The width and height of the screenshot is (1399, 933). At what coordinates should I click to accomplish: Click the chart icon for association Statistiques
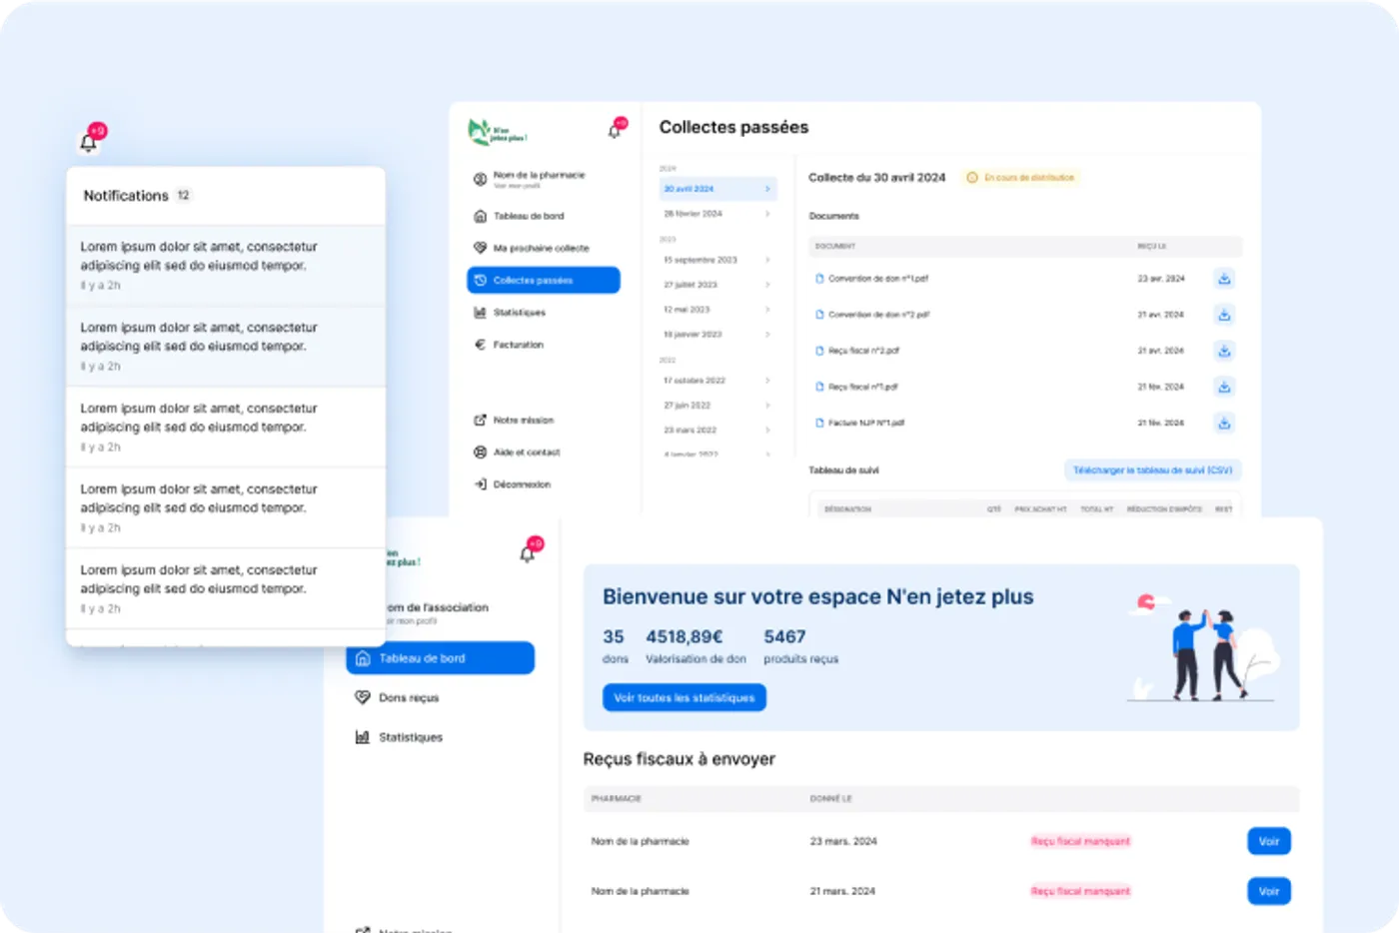tap(363, 737)
